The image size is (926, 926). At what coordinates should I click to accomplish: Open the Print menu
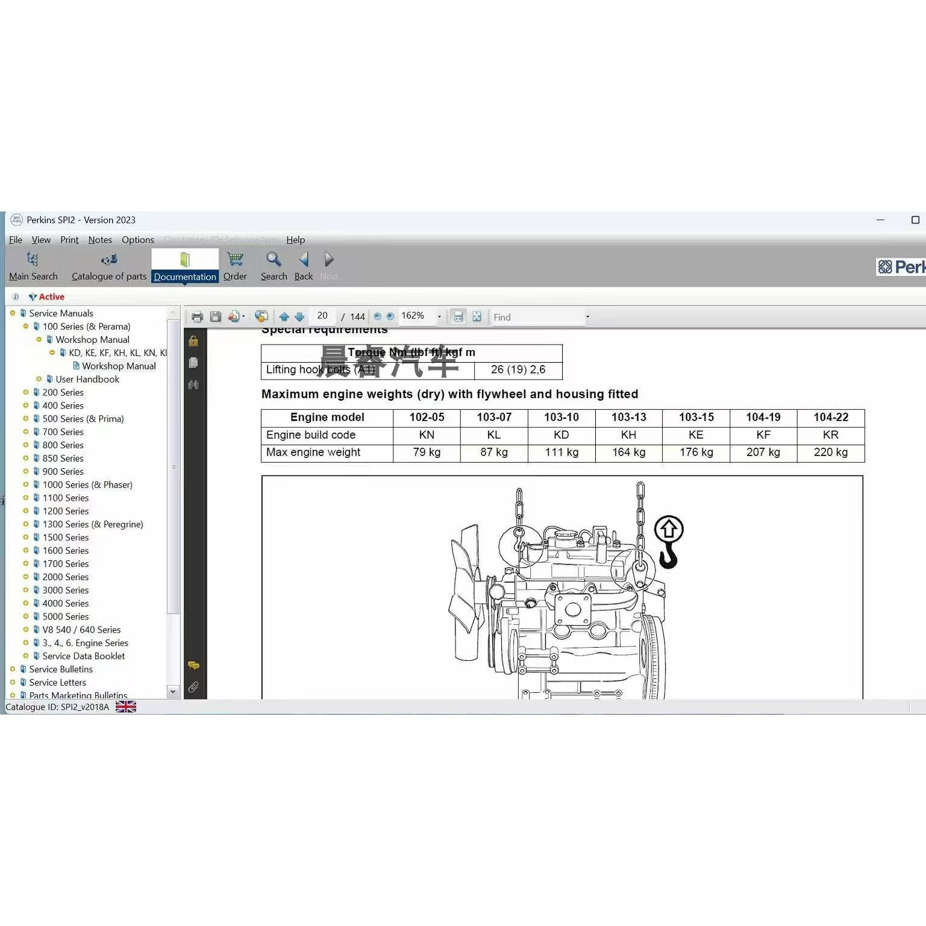(69, 240)
